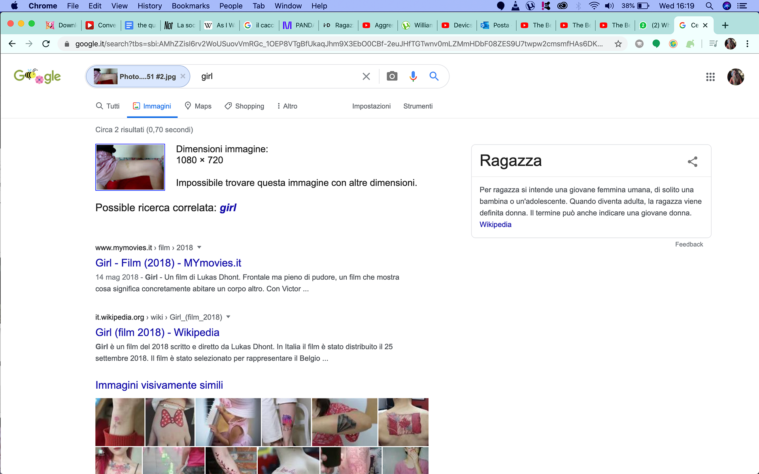The width and height of the screenshot is (759, 474).
Task: Click the blue search magnifier button
Action: [x=434, y=76]
